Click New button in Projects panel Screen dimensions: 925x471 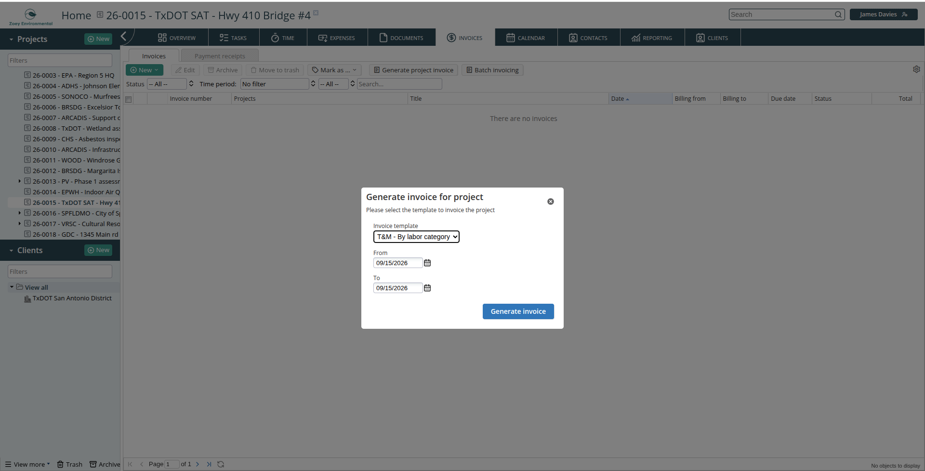pyautogui.click(x=98, y=39)
